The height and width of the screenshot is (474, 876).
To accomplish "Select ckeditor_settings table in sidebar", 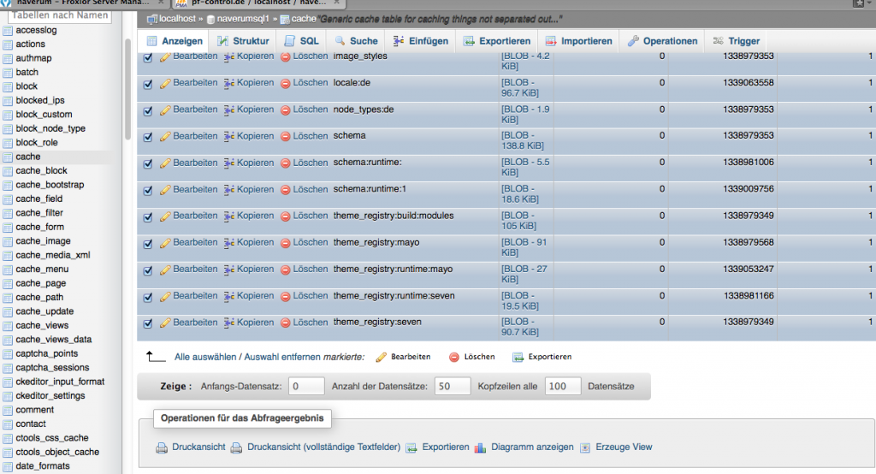I will [x=50, y=396].
